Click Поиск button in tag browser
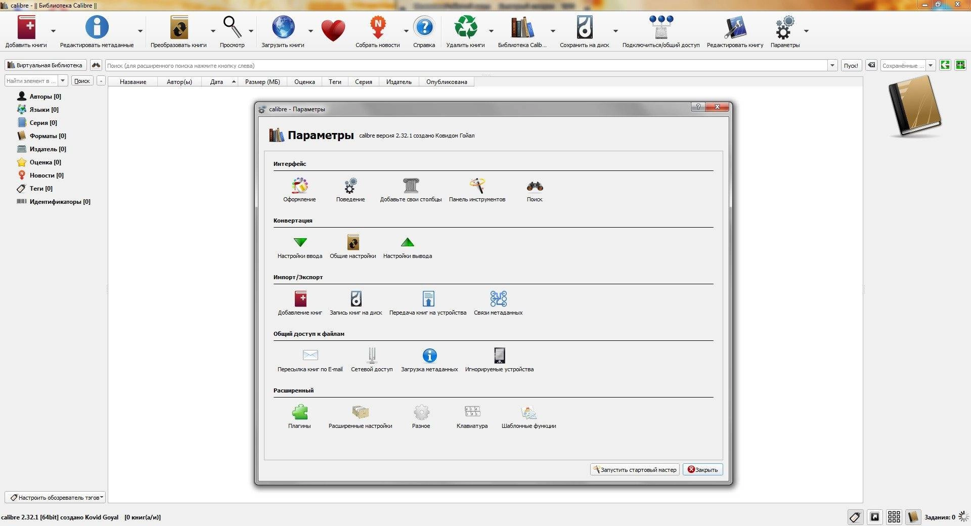 tap(82, 80)
